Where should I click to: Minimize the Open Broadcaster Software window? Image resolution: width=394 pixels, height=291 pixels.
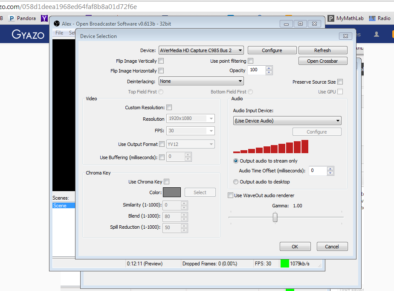point(286,23)
